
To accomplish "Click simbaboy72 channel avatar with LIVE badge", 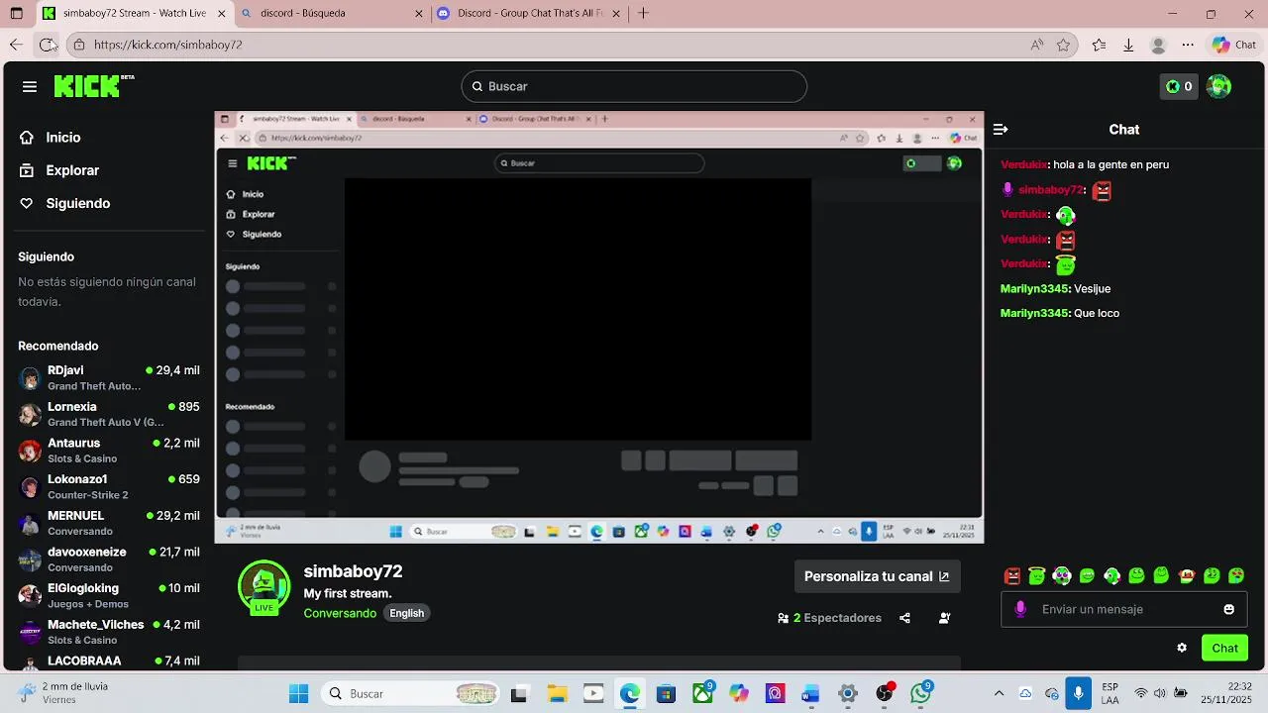I will [x=264, y=587].
